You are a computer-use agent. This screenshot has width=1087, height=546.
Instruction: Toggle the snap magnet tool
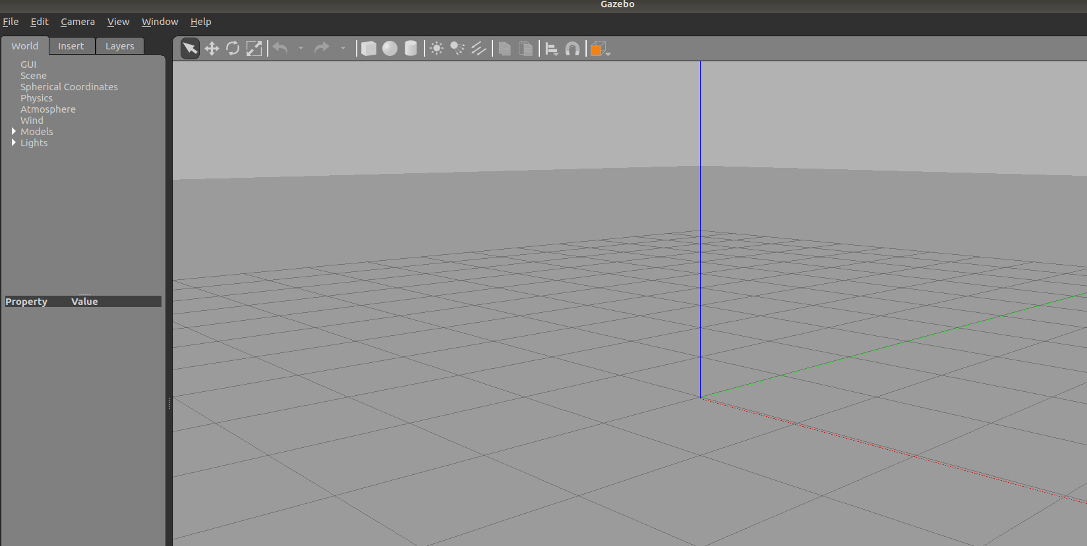tap(572, 49)
